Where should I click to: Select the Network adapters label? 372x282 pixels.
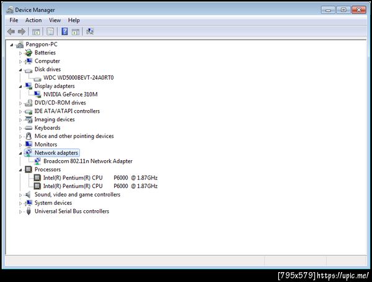56,153
